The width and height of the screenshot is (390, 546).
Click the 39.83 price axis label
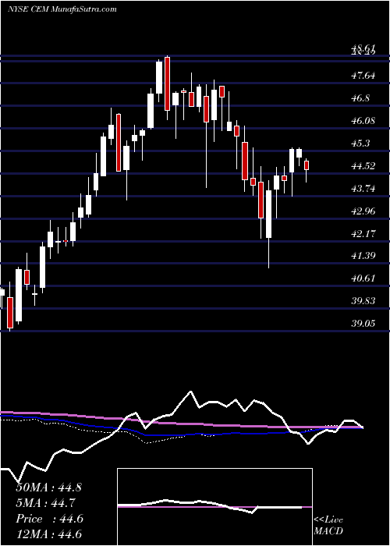[363, 301]
